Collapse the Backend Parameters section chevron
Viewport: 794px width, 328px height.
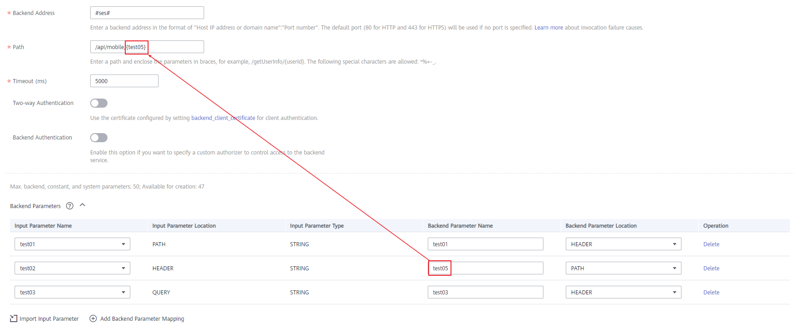pos(82,205)
